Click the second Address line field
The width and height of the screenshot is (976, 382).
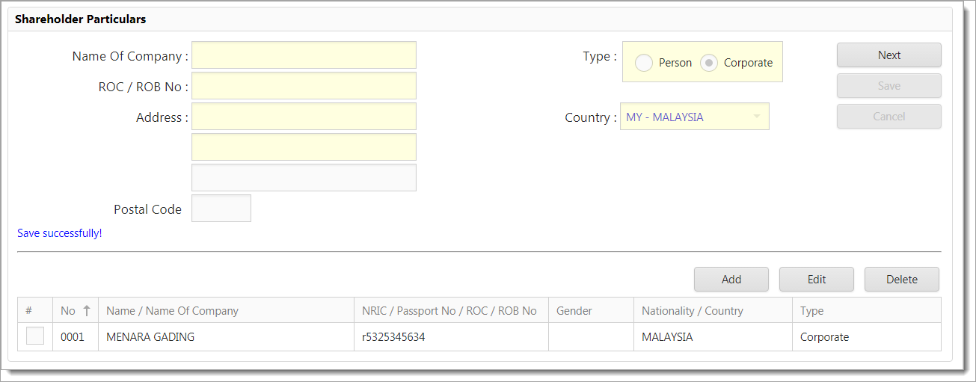click(x=304, y=147)
